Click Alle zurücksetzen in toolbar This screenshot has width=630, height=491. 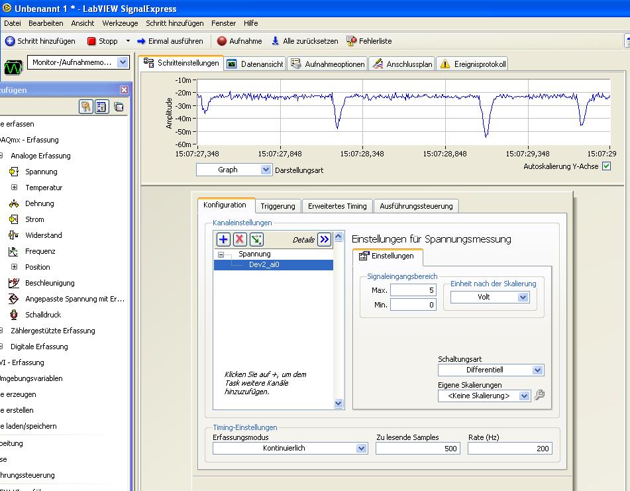(305, 41)
